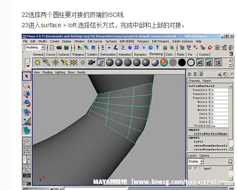237x190 pixels.
Task: Toggle layer1 visibility V box
Action: pos(190,168)
